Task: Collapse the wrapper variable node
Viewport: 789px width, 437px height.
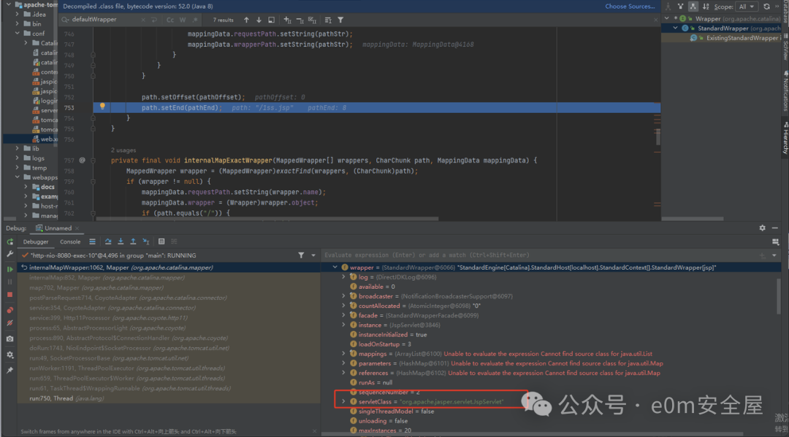Action: [x=335, y=267]
